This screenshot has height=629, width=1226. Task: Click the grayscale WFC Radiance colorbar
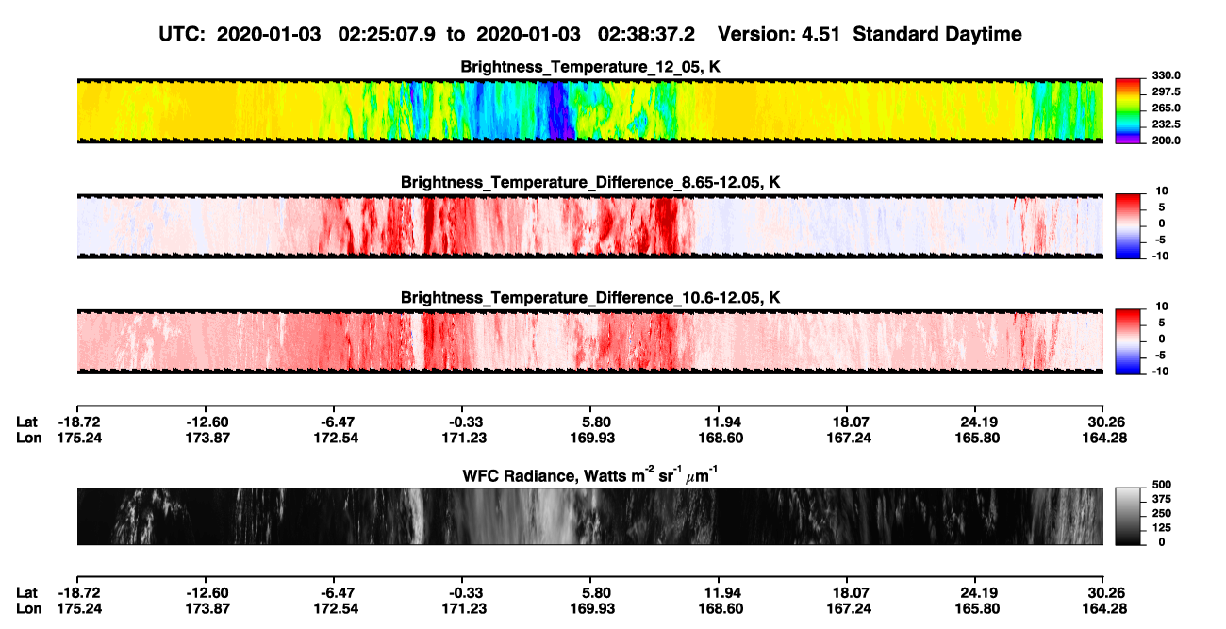click(1128, 515)
